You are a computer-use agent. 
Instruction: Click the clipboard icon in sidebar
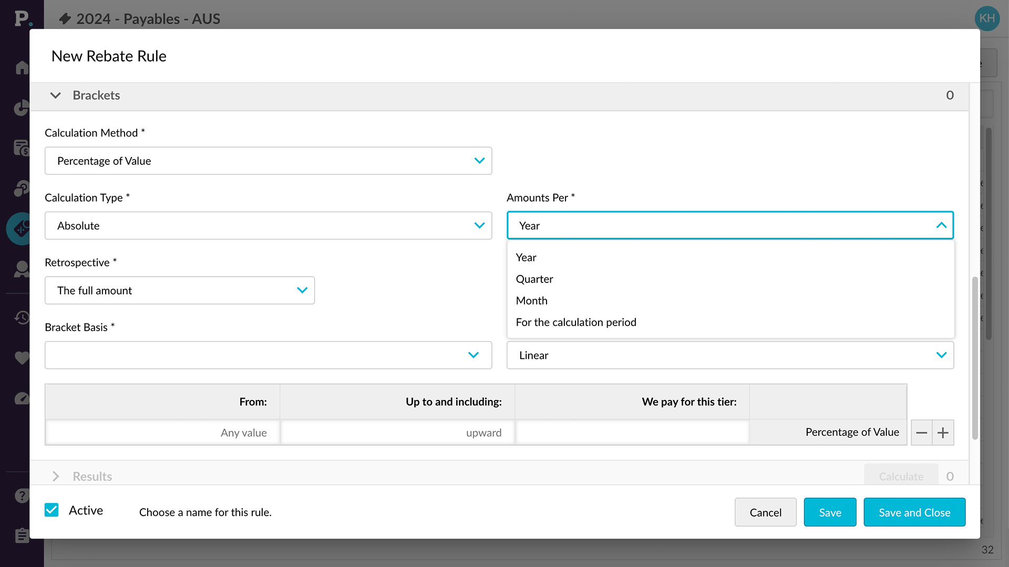point(22,535)
